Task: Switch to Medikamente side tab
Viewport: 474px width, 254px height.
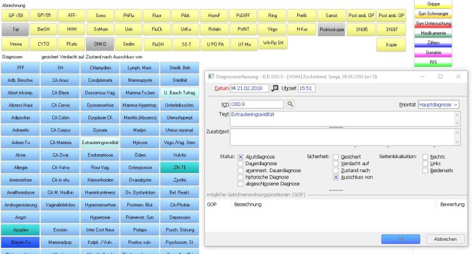Action: [x=433, y=33]
